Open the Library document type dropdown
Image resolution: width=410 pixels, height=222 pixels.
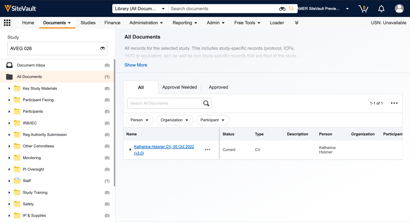140,9
